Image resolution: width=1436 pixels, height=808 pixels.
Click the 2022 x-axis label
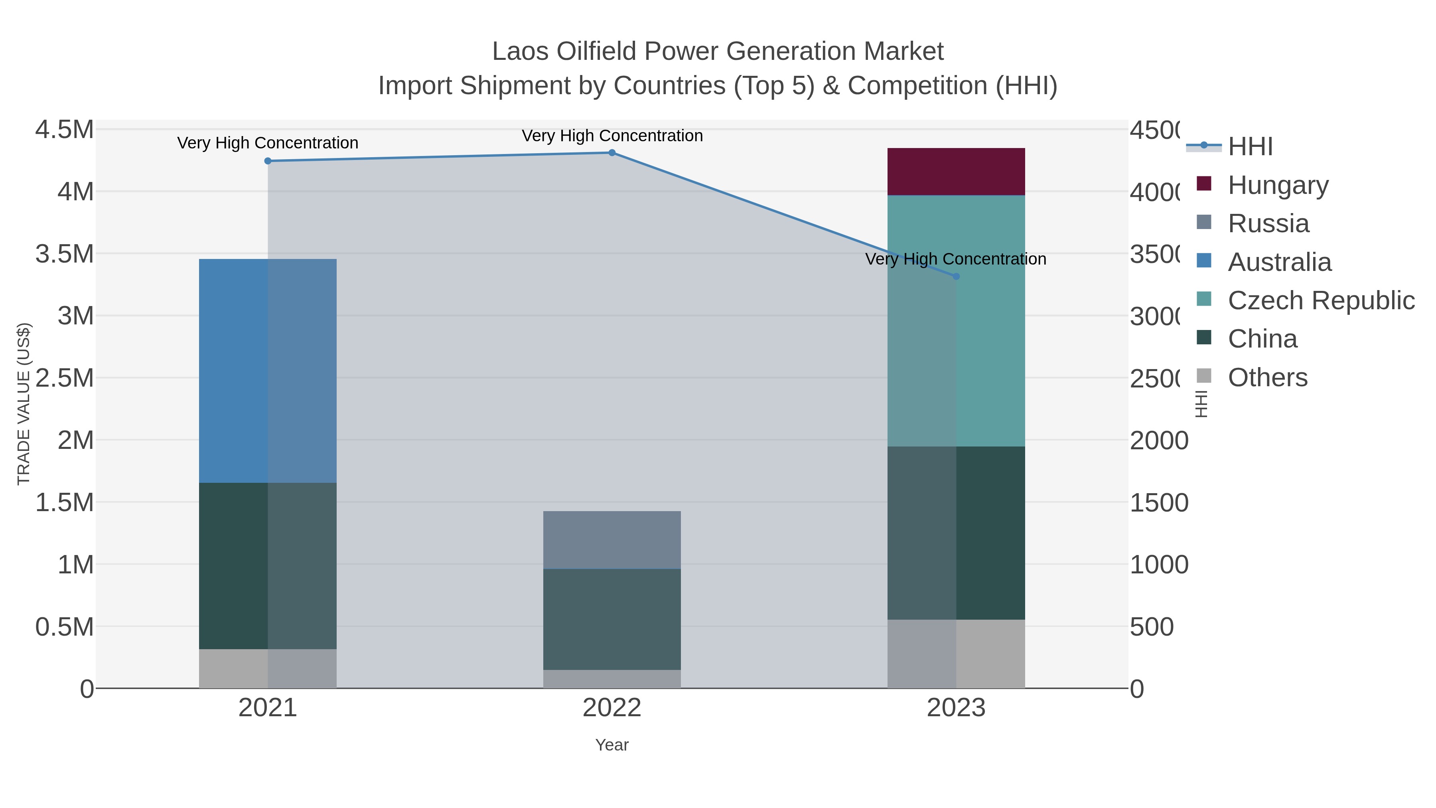pos(612,708)
